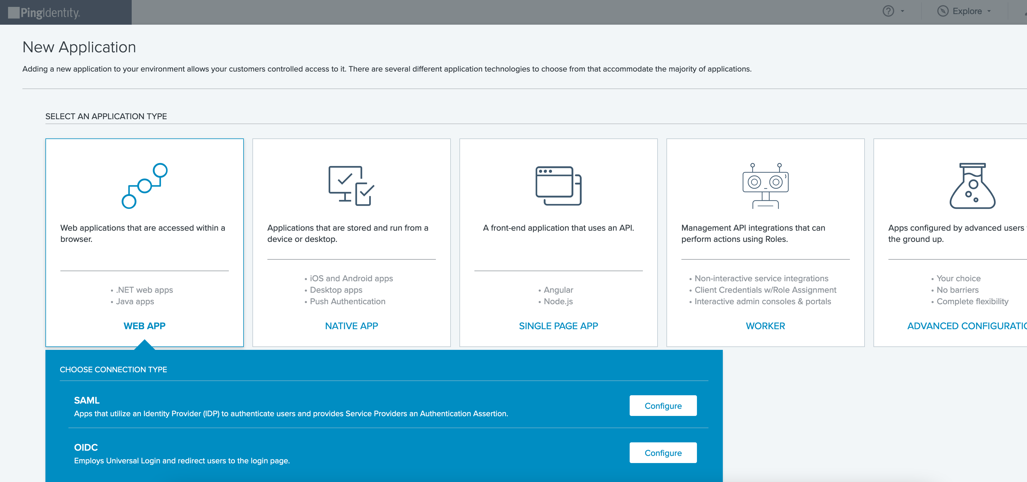Choose SINGLE PAGE APP application type
Viewport: 1027px width, 482px height.
coord(558,326)
